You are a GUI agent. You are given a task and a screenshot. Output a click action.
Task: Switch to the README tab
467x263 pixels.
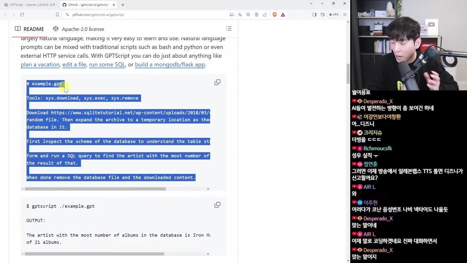coord(30,29)
